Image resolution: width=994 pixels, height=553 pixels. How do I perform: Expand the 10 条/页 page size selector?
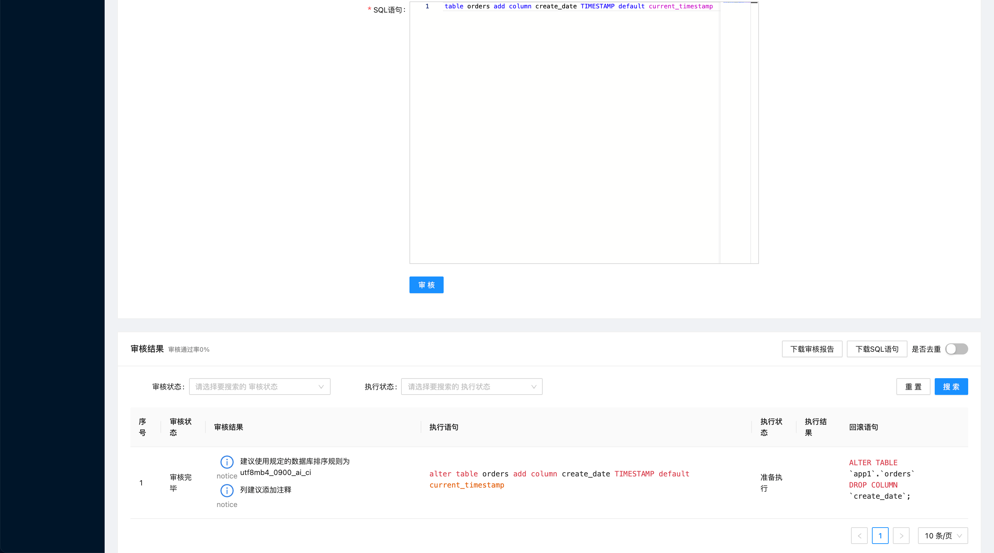point(942,536)
